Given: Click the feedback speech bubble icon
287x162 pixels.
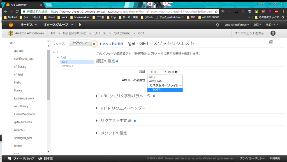Looking at the screenshot, I should coord(10,158).
